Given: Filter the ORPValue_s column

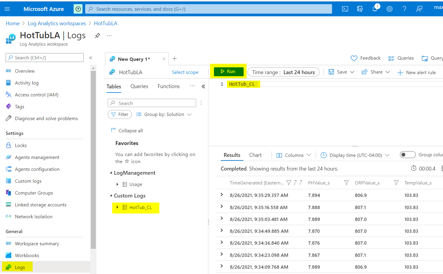Looking at the screenshot, I should (396, 183).
